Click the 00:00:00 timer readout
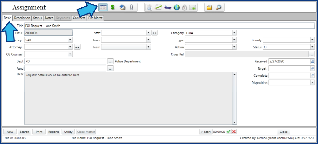 (219, 132)
